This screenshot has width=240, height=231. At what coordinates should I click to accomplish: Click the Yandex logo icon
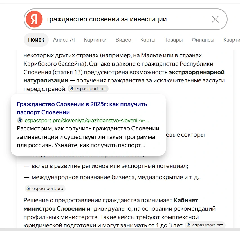pos(34,19)
